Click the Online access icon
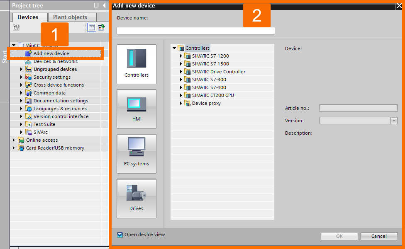Viewport: 405px width, 249px height. (21, 140)
